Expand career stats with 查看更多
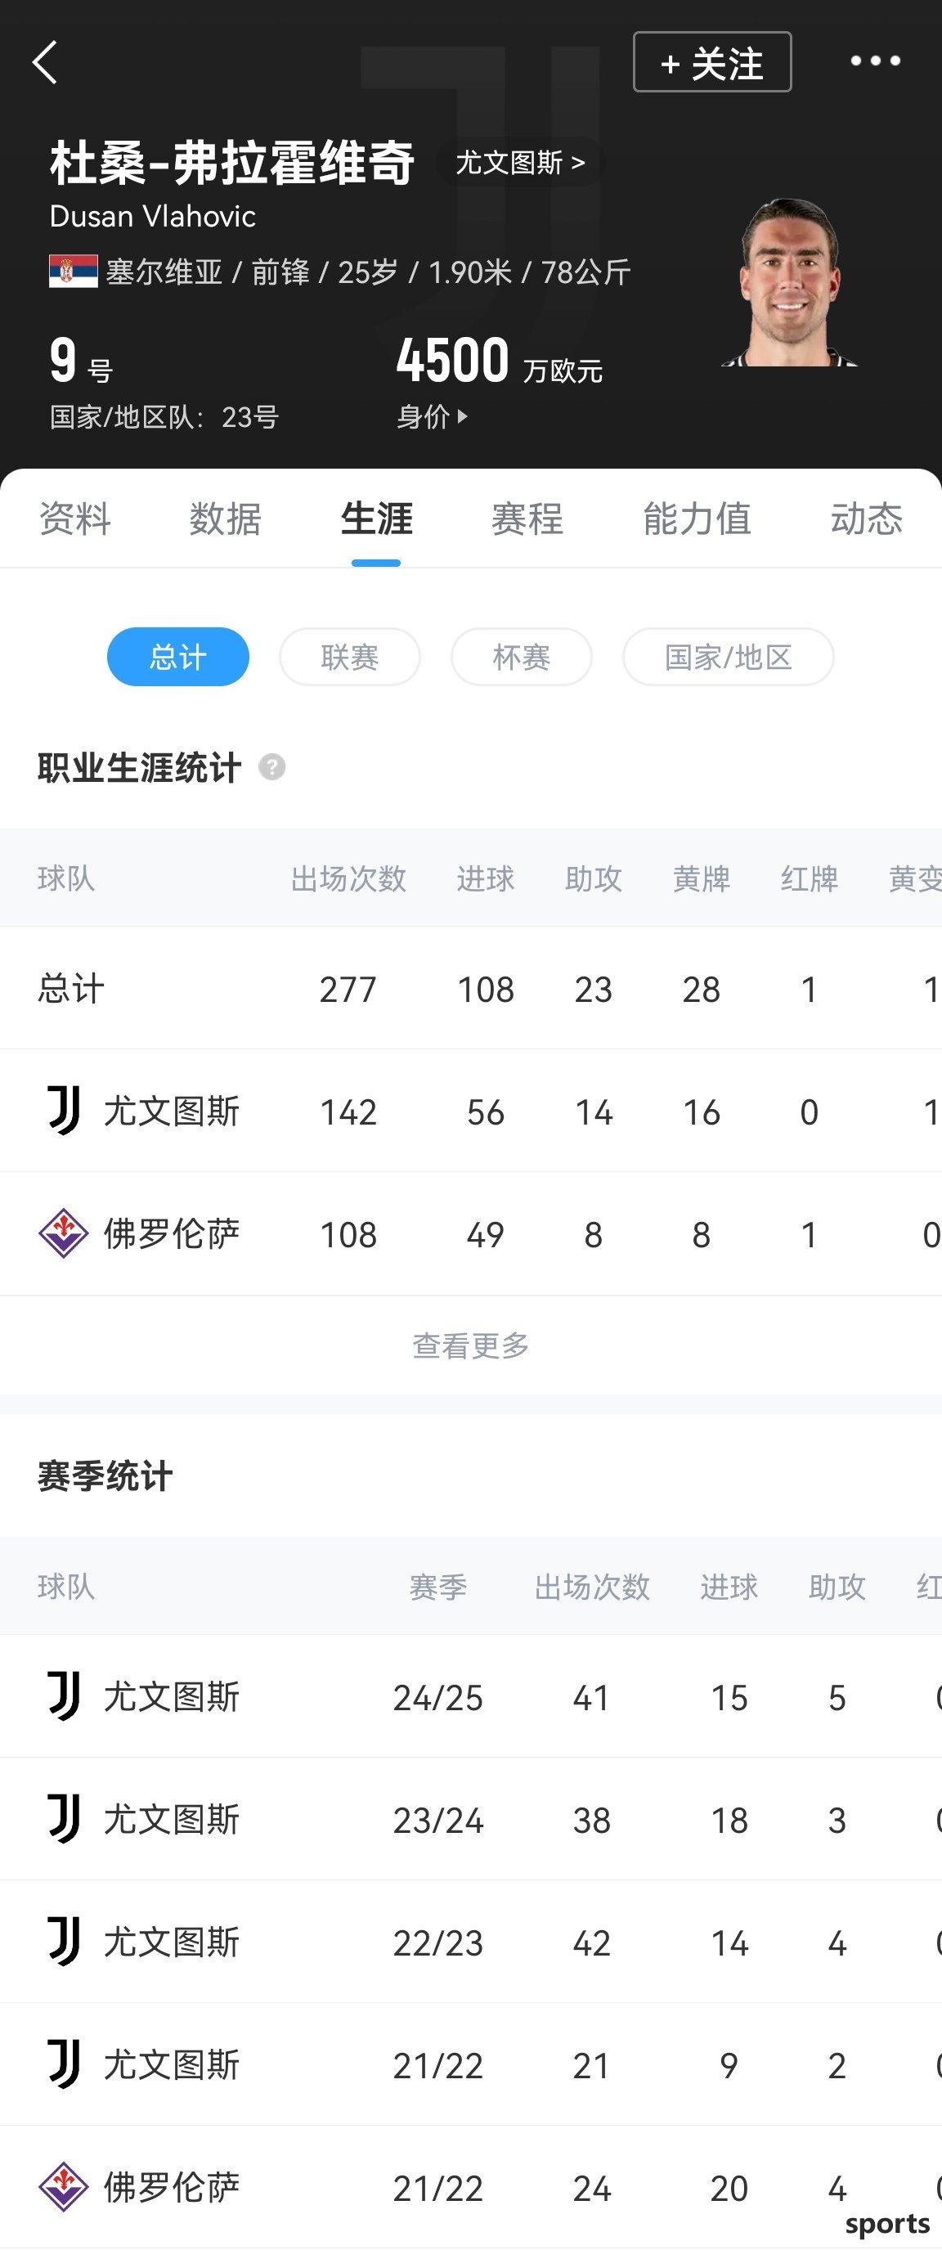The width and height of the screenshot is (942, 2250). (470, 1346)
